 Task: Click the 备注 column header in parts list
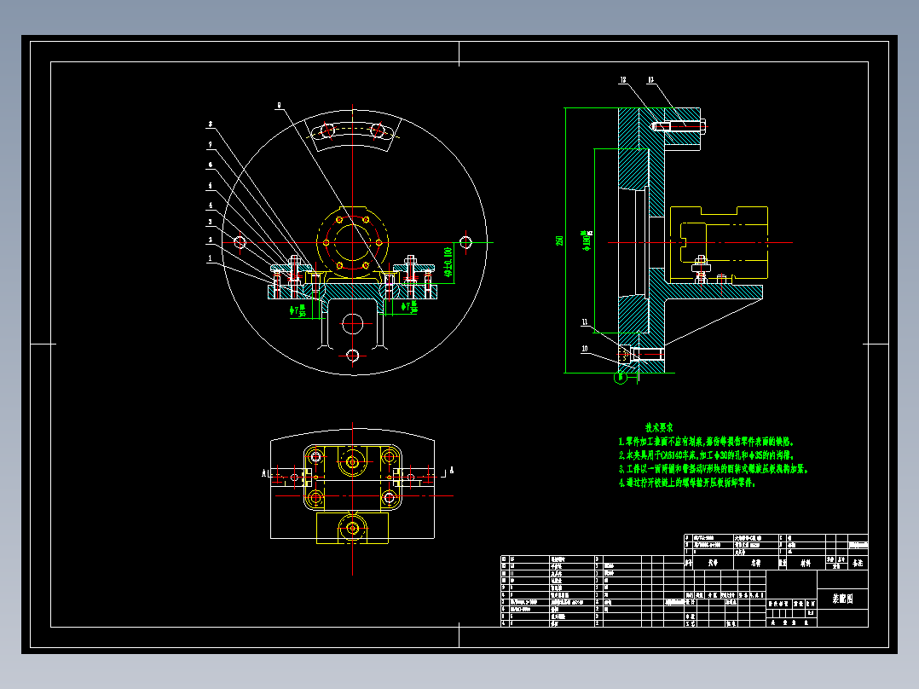click(x=858, y=563)
